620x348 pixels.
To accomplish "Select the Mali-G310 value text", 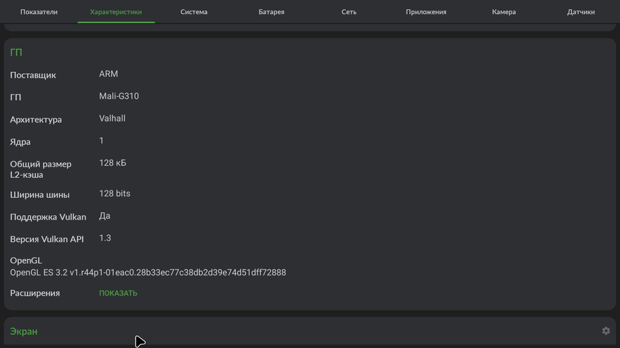I will click(119, 96).
